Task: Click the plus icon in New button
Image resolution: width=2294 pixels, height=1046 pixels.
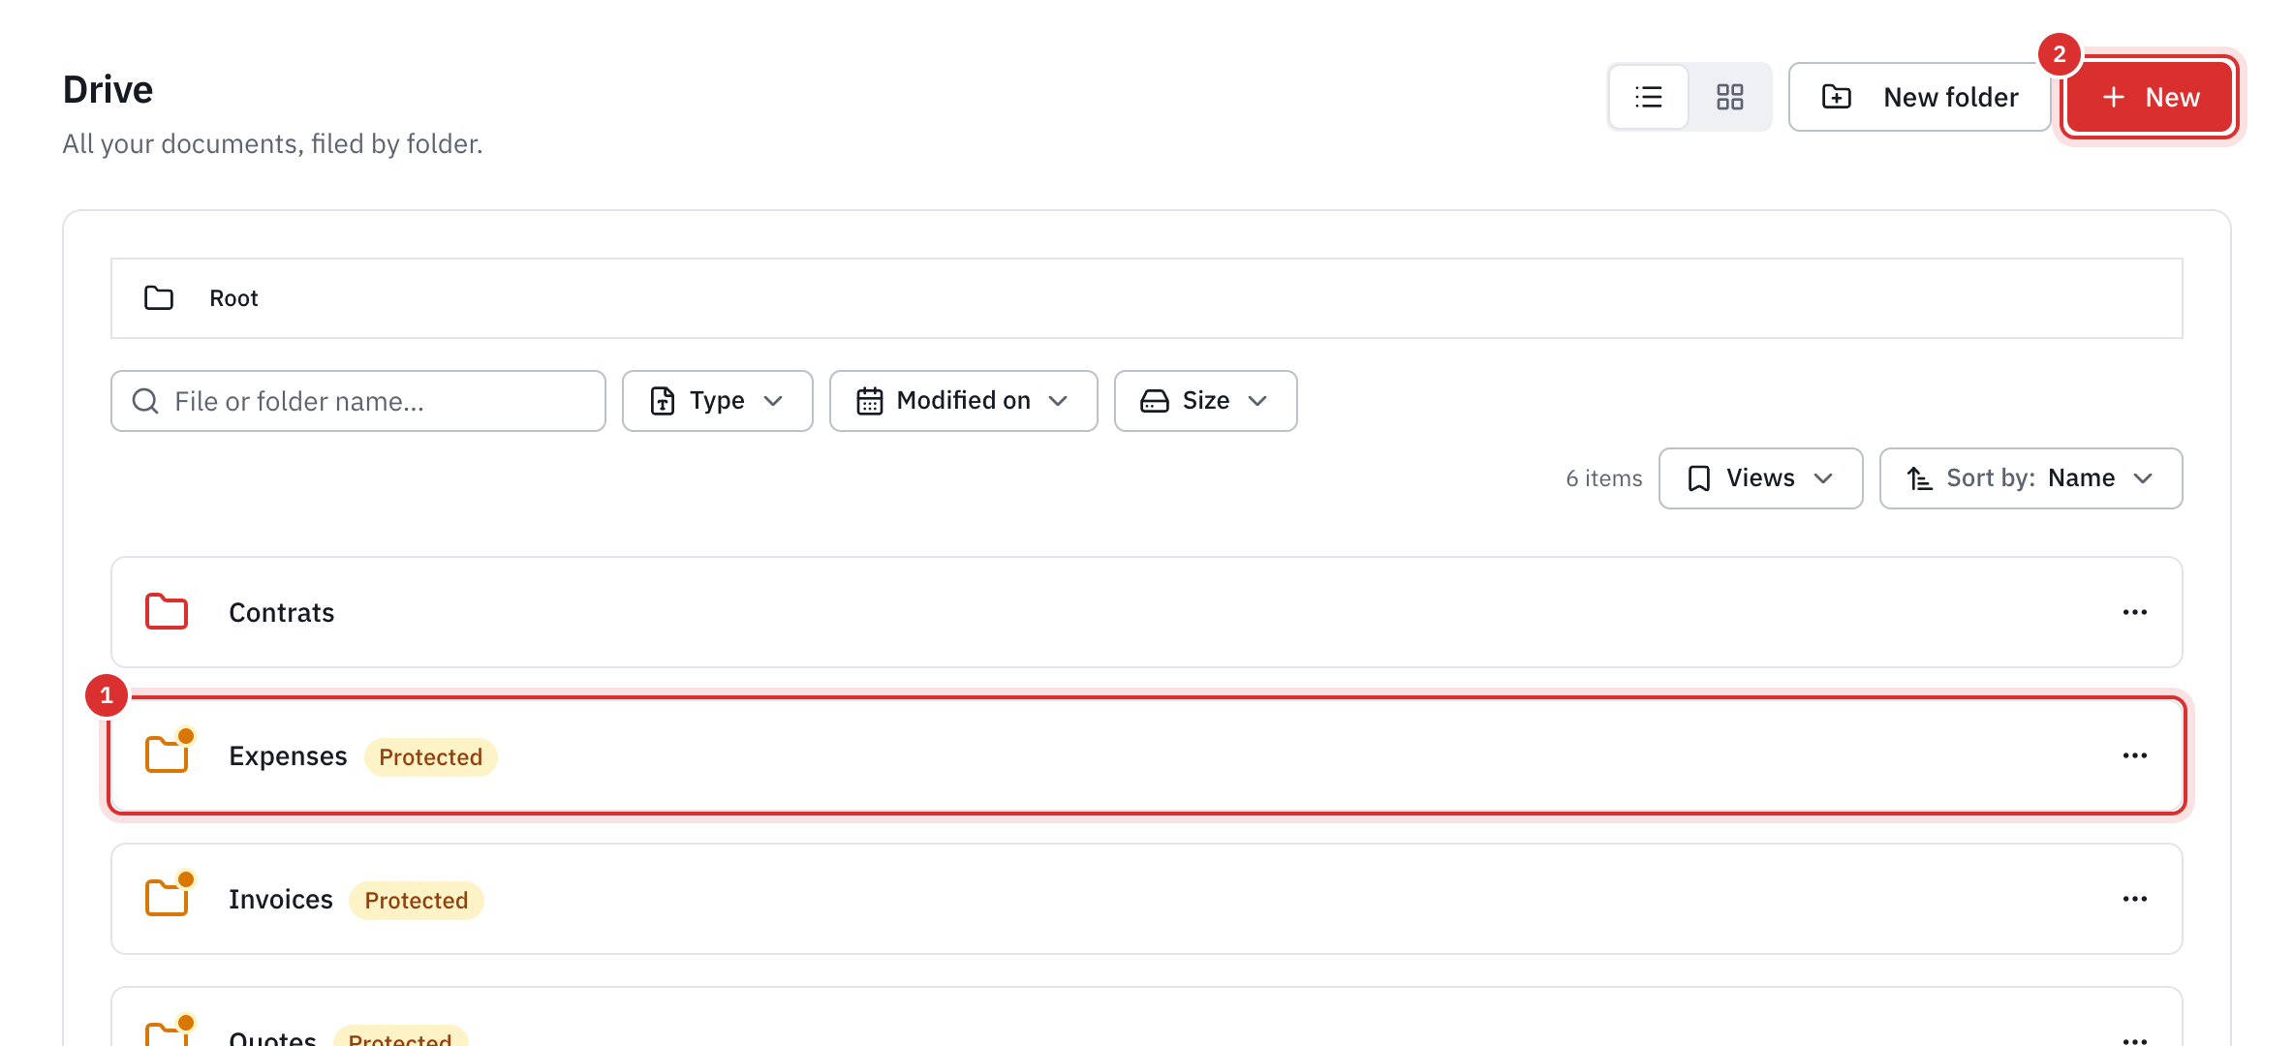Action: tap(2114, 97)
